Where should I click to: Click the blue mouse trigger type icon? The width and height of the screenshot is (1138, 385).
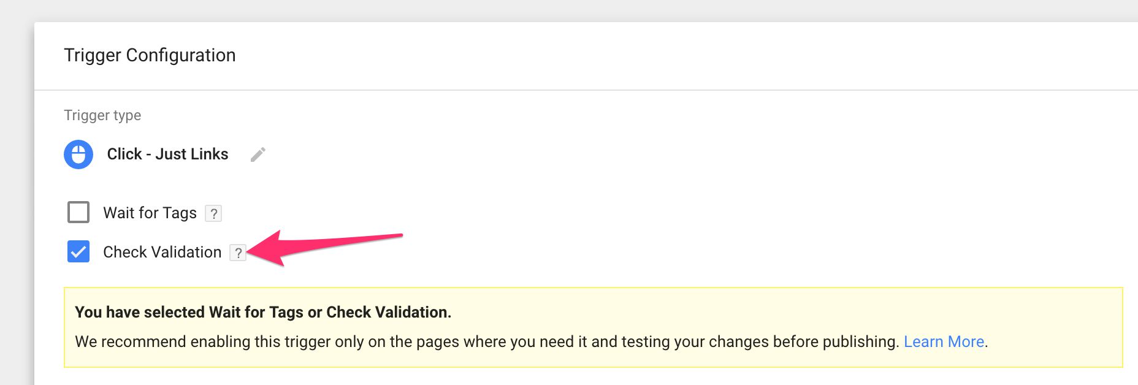coord(78,154)
